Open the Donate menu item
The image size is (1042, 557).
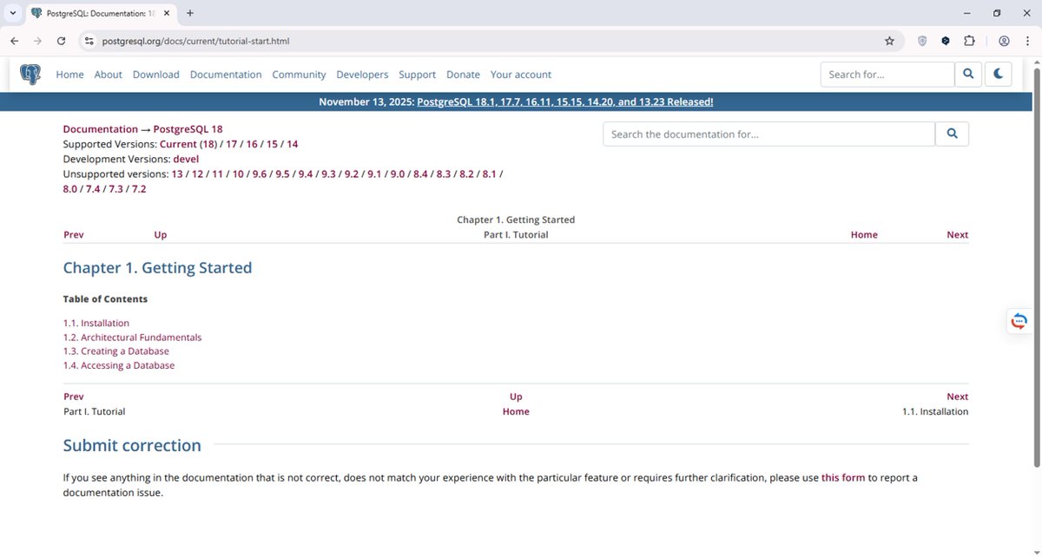click(x=464, y=75)
